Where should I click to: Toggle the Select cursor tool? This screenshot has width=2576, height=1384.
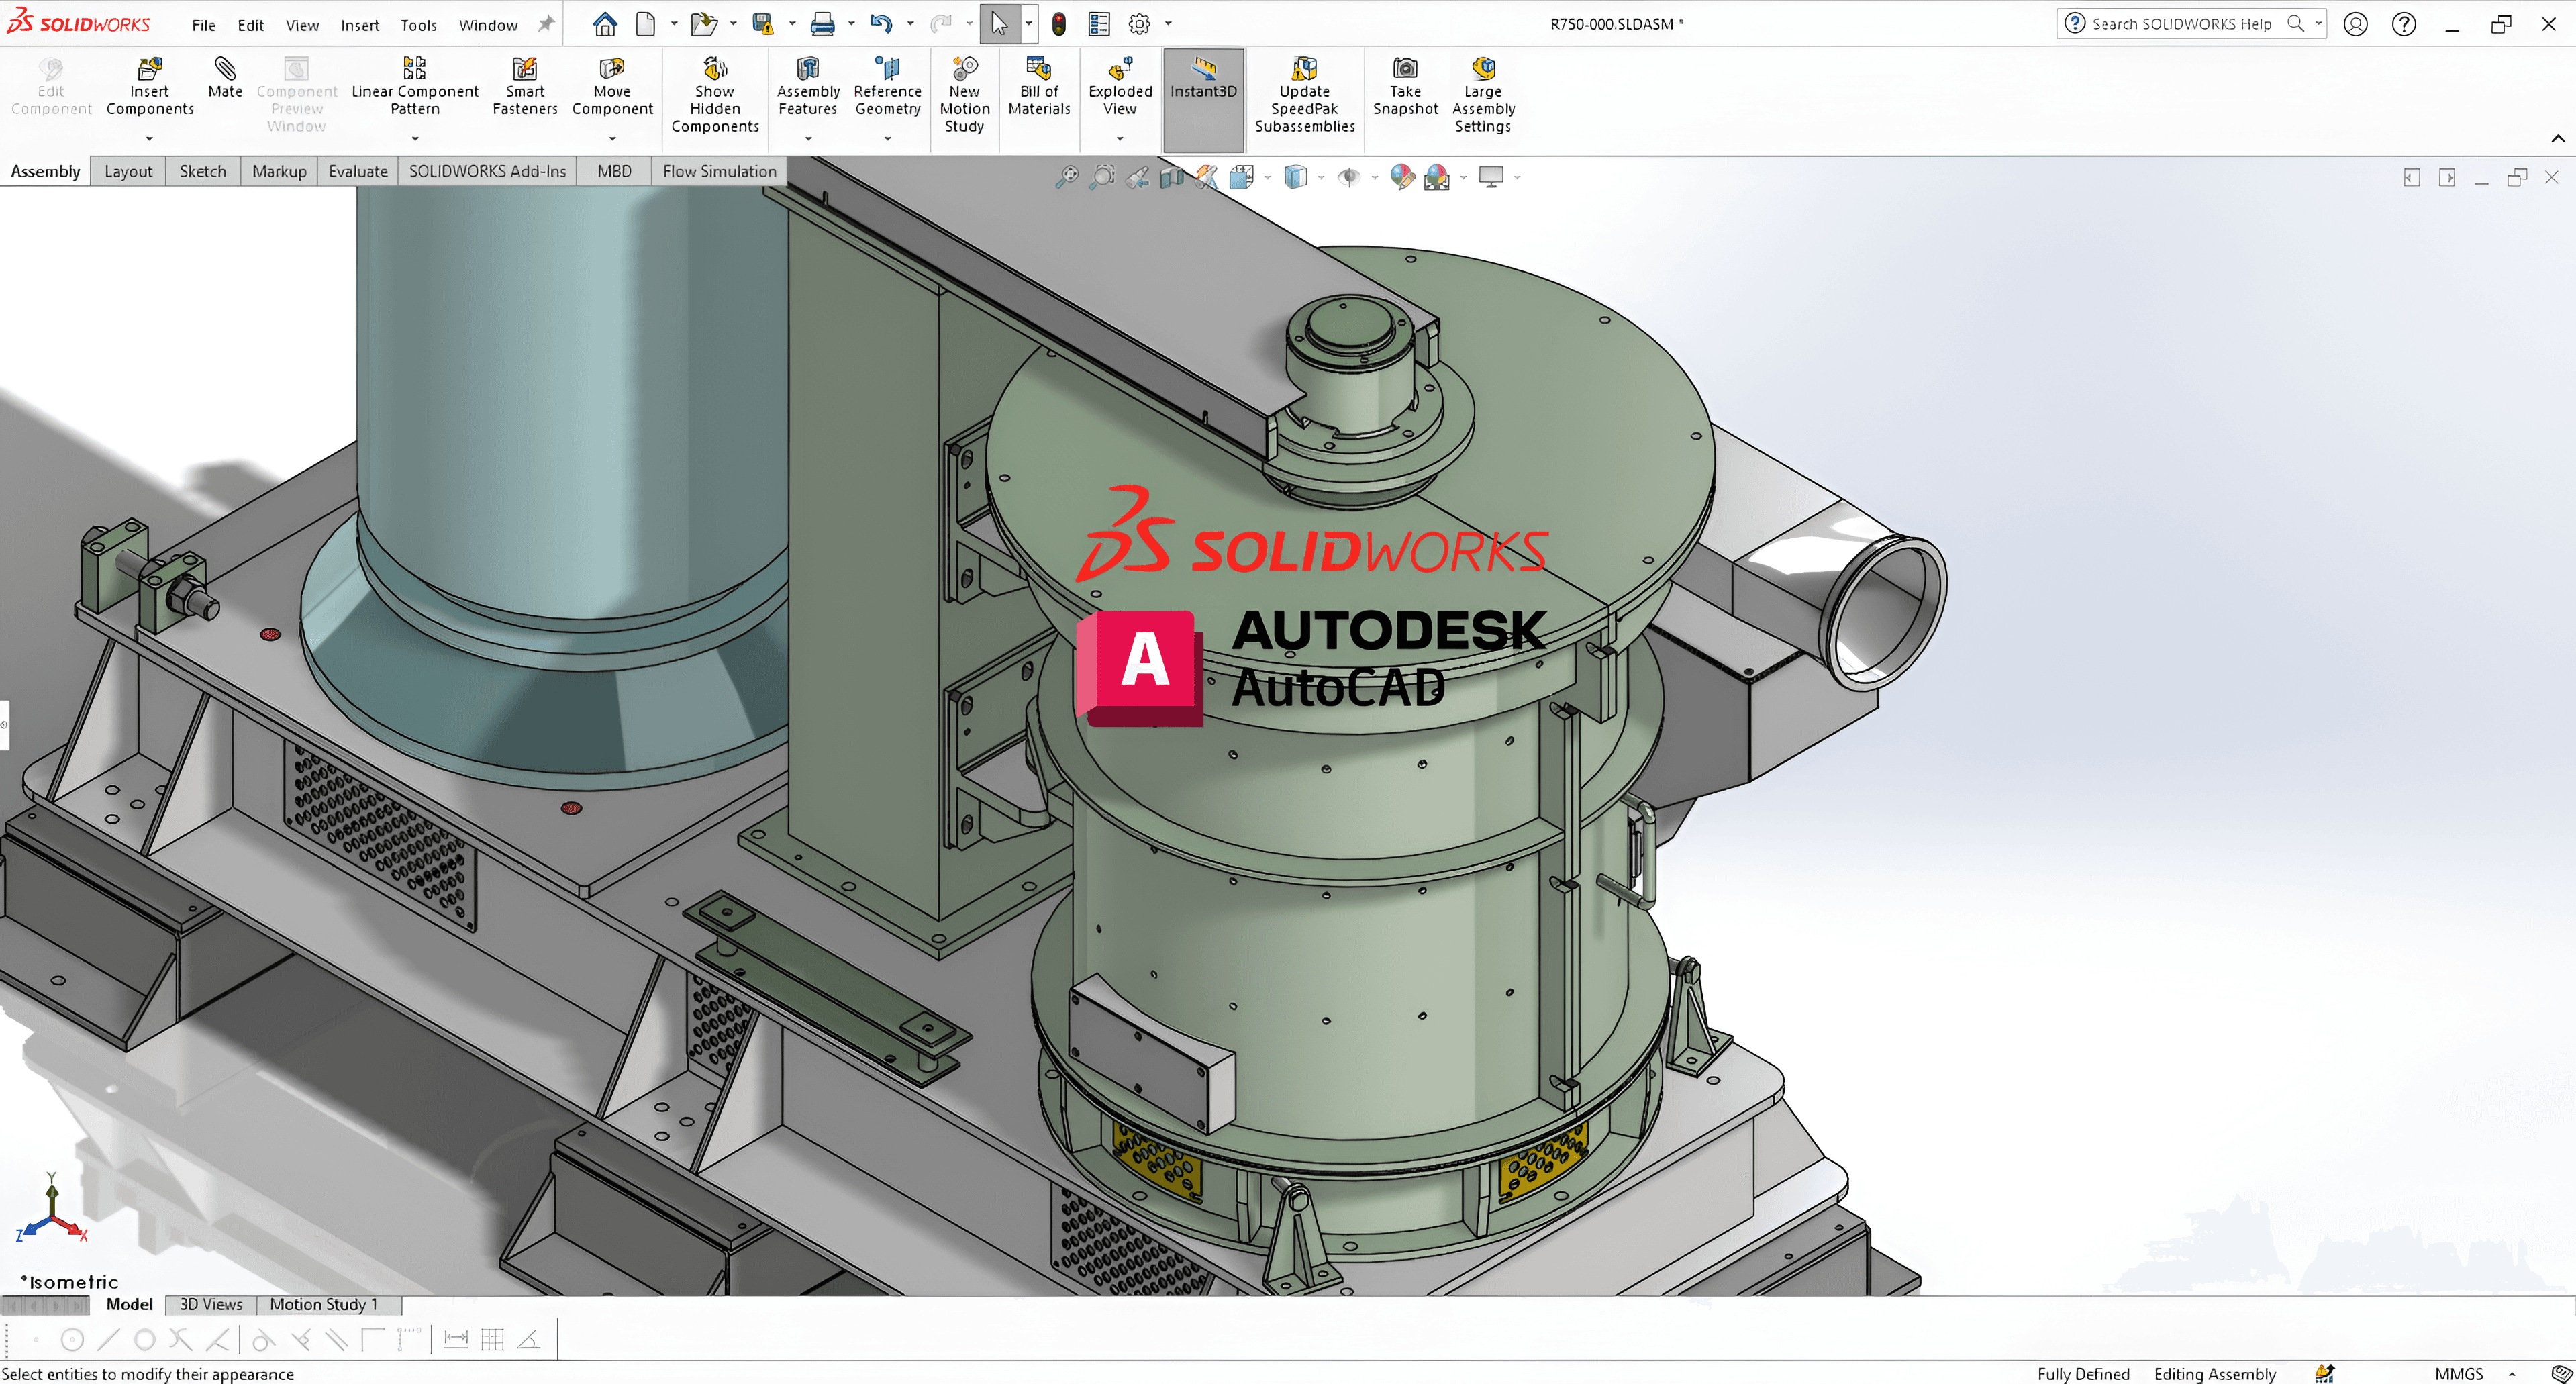[999, 24]
